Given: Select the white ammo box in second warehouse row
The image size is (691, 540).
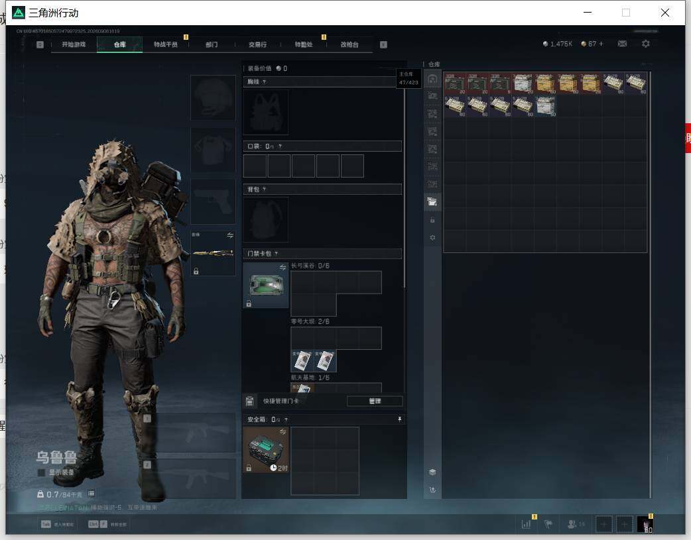Looking at the screenshot, I should pos(546,106).
